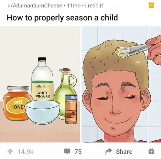This screenshot has width=161, height=159.
Task: Click the Share button label
Action: pyautogui.click(x=124, y=151)
